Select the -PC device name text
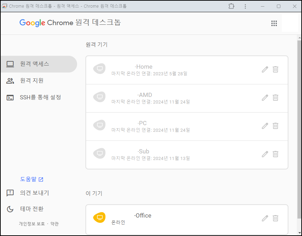This screenshot has width=302, height=236. click(x=142, y=123)
